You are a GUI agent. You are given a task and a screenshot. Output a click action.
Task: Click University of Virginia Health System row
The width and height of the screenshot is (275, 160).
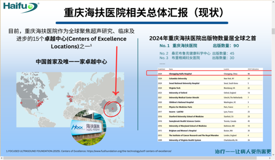pyautogui.click(x=210, y=140)
